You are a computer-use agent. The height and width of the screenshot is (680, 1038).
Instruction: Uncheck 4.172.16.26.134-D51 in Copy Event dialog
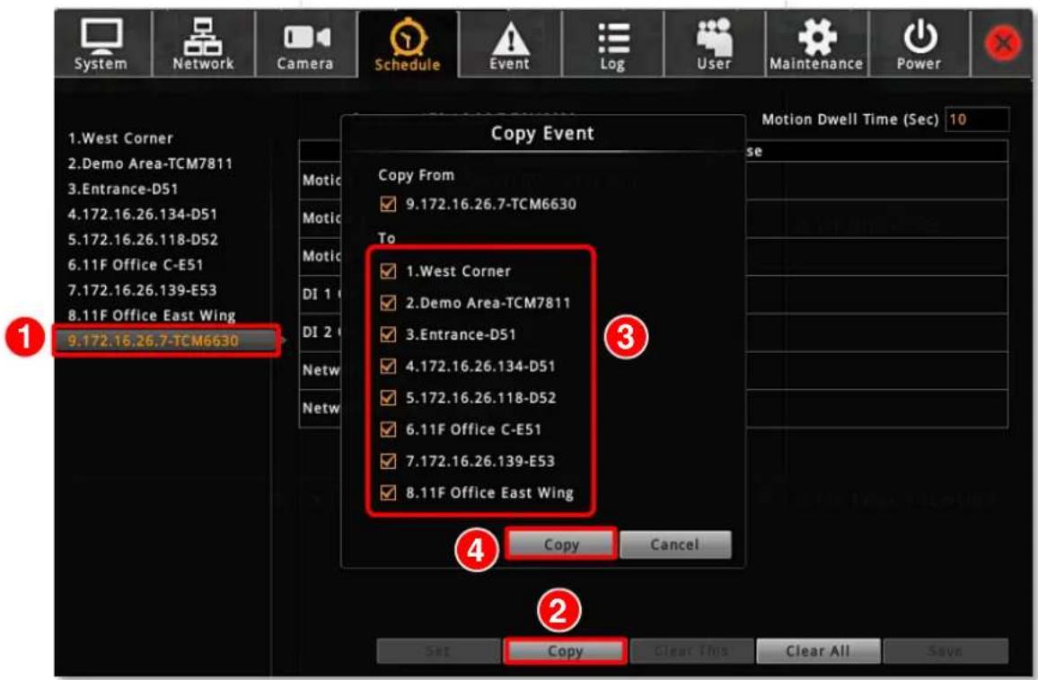(388, 366)
